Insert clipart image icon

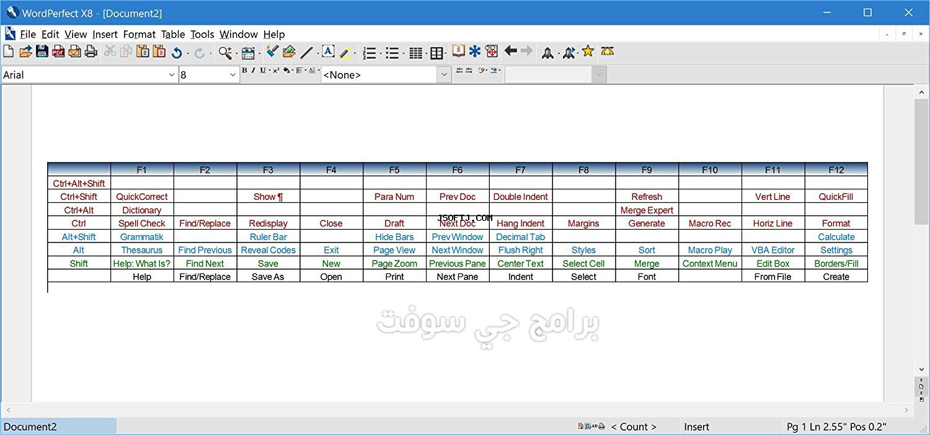coord(289,52)
